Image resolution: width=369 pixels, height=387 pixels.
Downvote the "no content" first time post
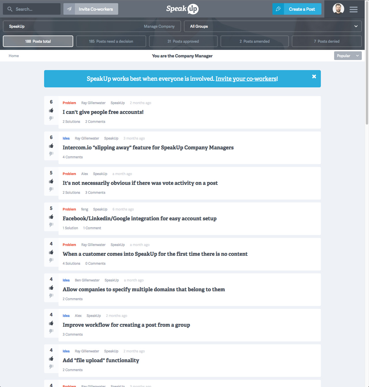point(51,260)
